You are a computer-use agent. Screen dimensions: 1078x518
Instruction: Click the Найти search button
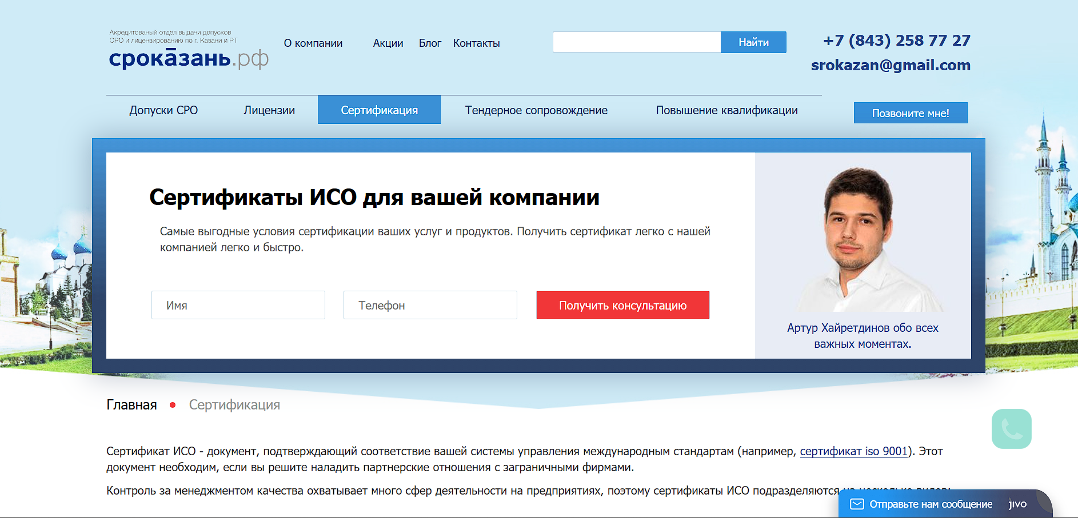(753, 42)
